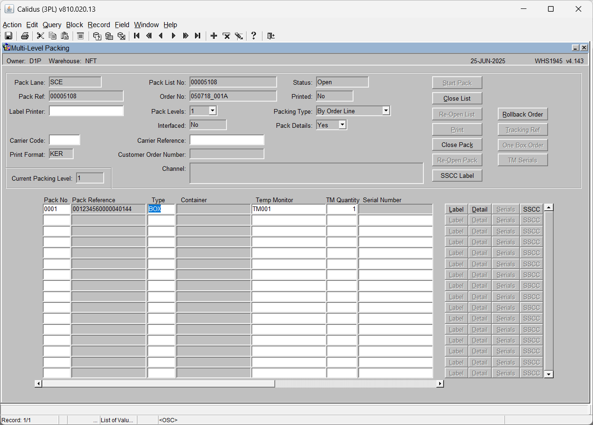Click the Enter Query toolbar icon
Screen dimensions: 593x425
(97, 36)
